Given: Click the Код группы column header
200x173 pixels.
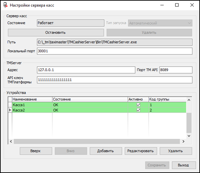Looking at the screenshot, I should point(167,99).
